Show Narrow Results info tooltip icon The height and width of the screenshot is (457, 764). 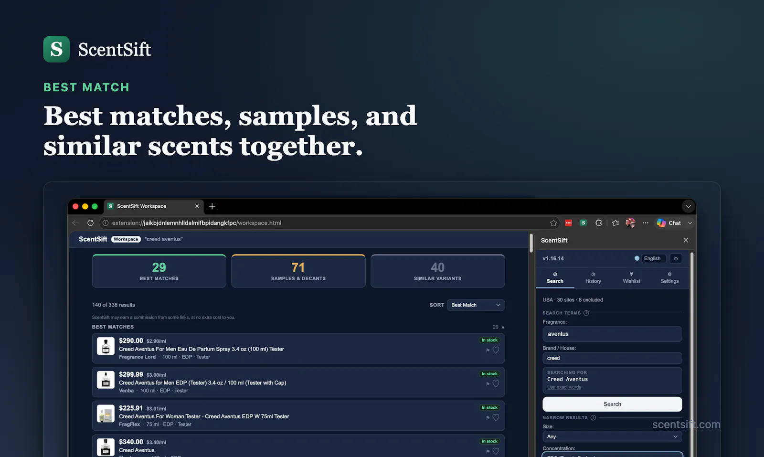(593, 417)
